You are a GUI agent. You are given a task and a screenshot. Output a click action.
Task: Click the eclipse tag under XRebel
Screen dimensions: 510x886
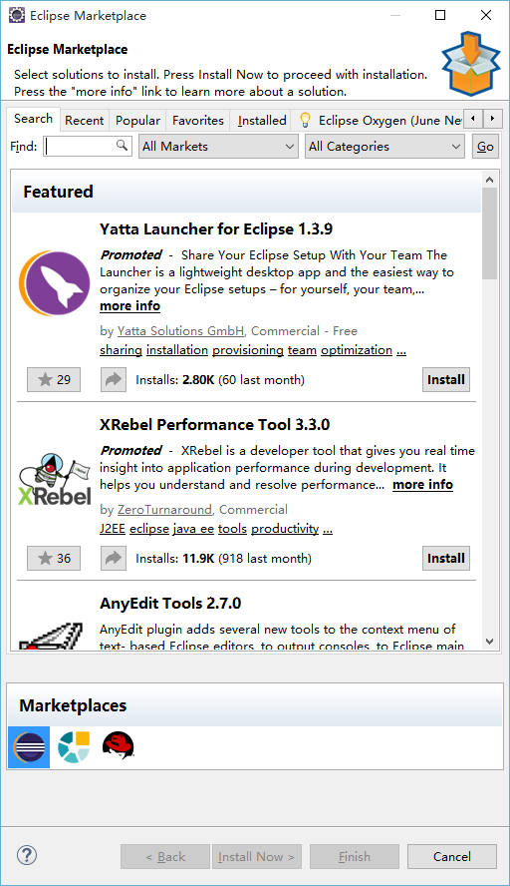coord(149,529)
